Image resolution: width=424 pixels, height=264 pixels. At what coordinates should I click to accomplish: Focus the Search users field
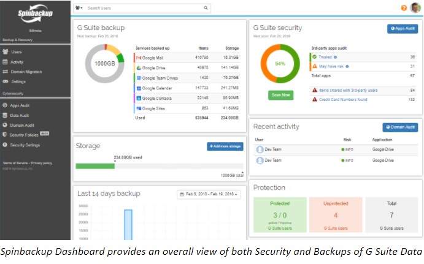coord(144,8)
